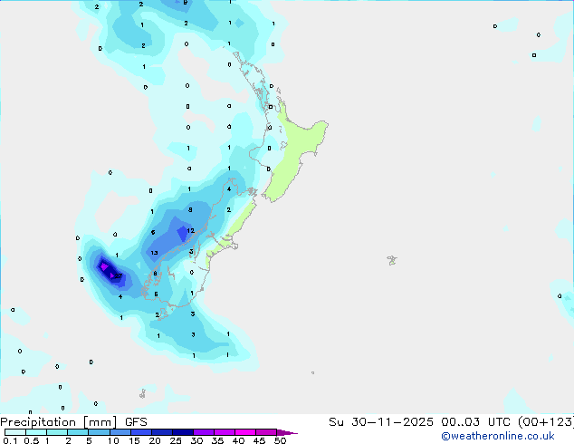Click the 'Precipitation [mm] GFS' title text
Viewport: 574px width, 444px height.
pyautogui.click(x=73, y=422)
